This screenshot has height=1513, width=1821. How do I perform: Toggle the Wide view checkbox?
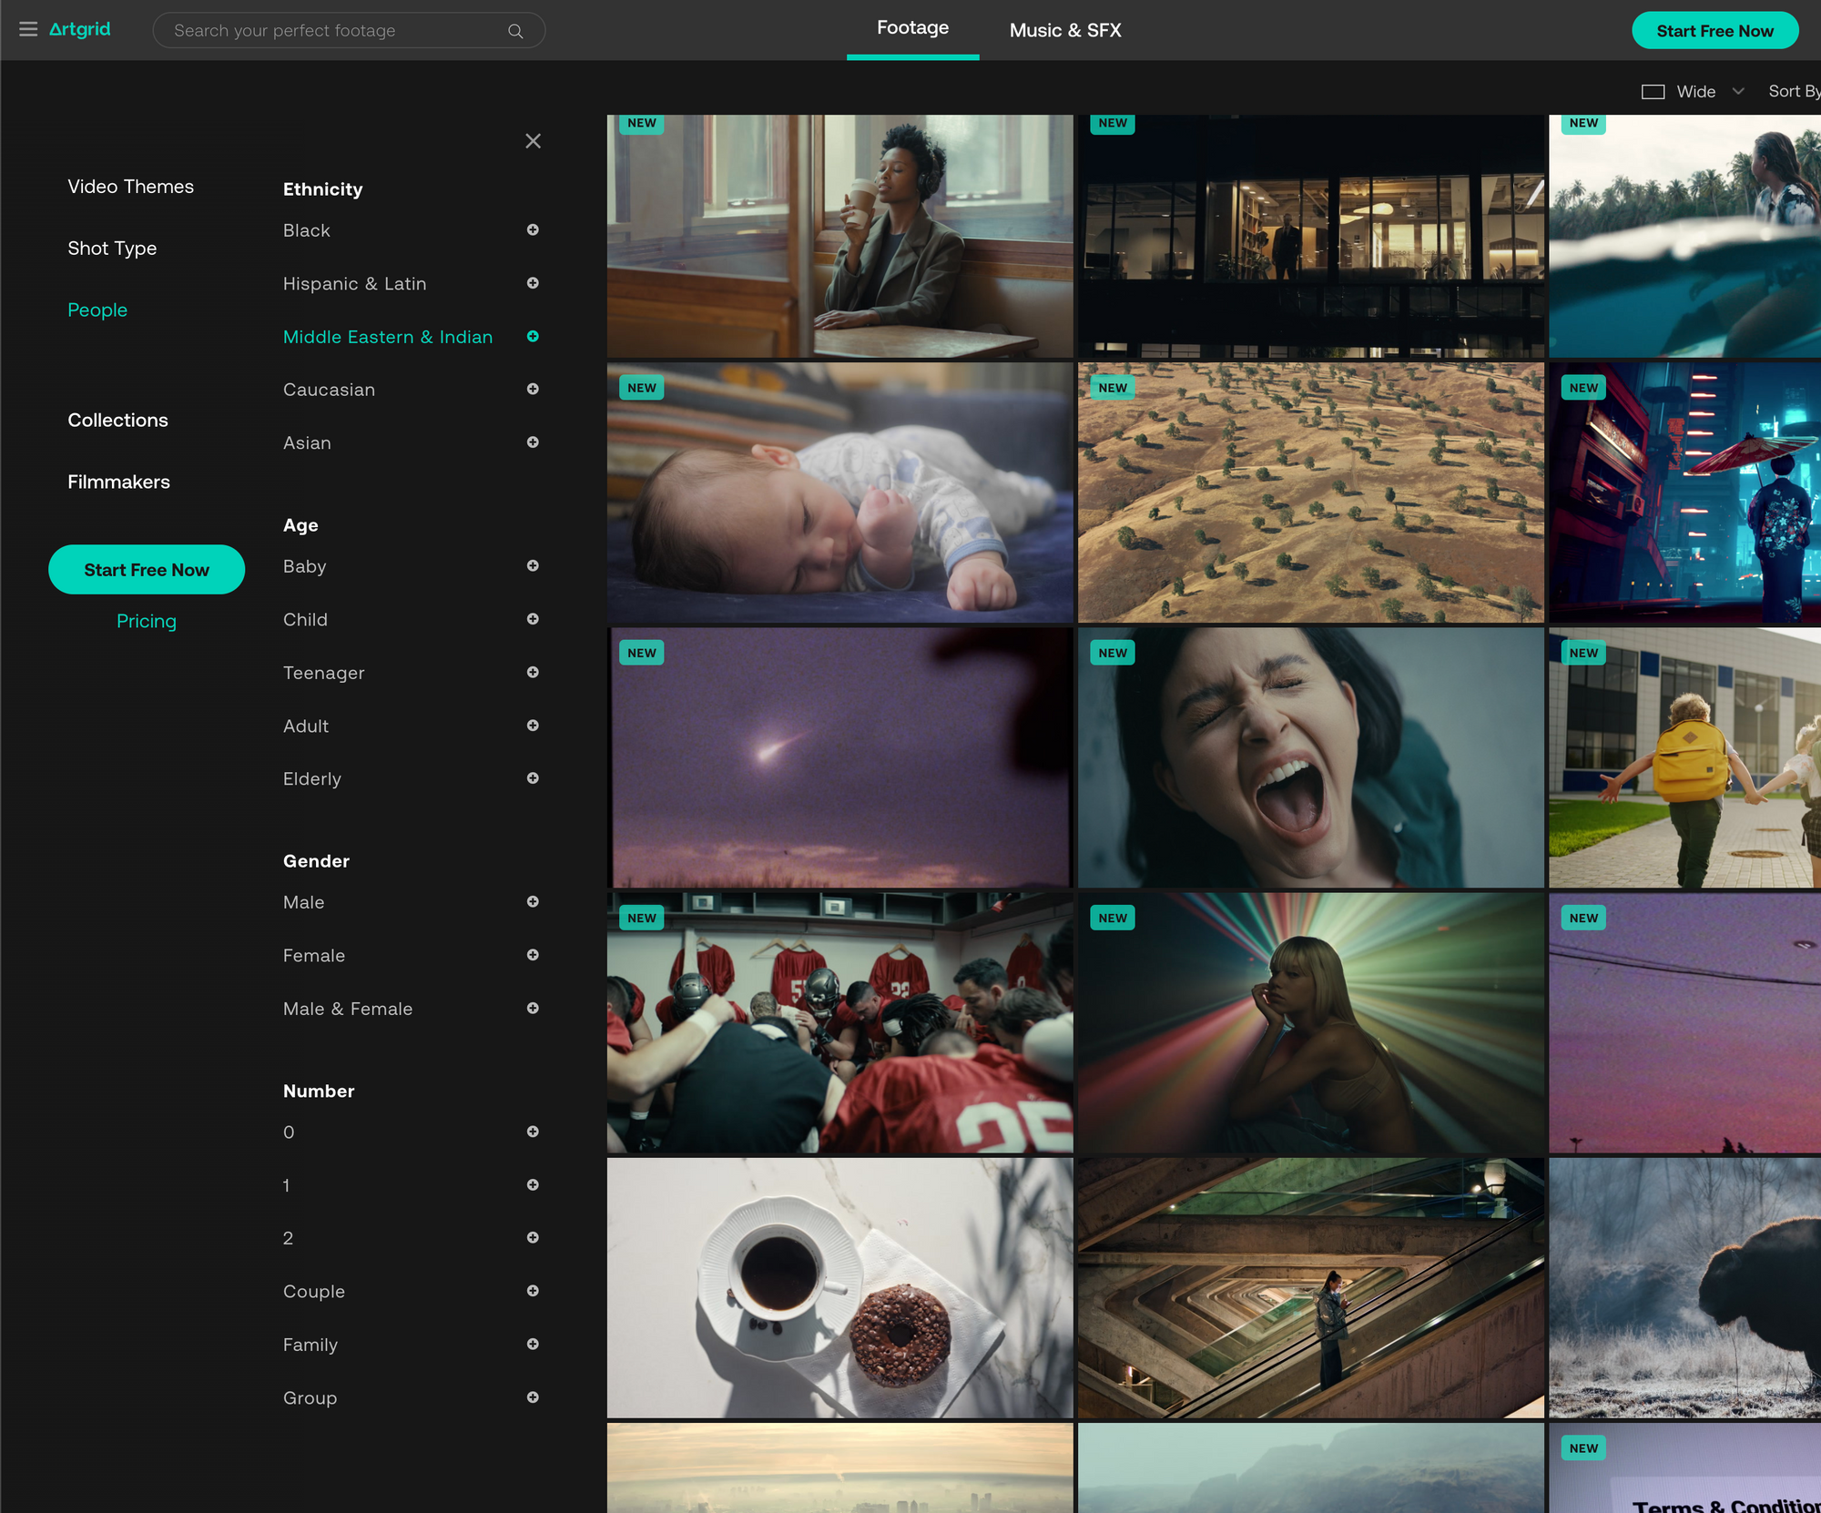(x=1652, y=91)
